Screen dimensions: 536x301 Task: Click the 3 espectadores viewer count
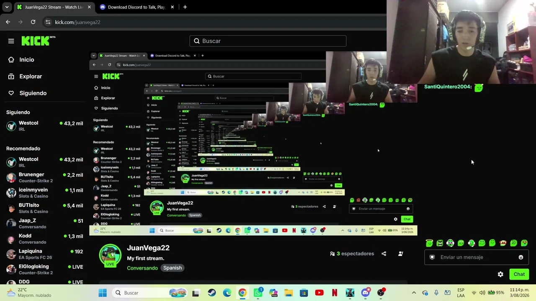click(352, 254)
